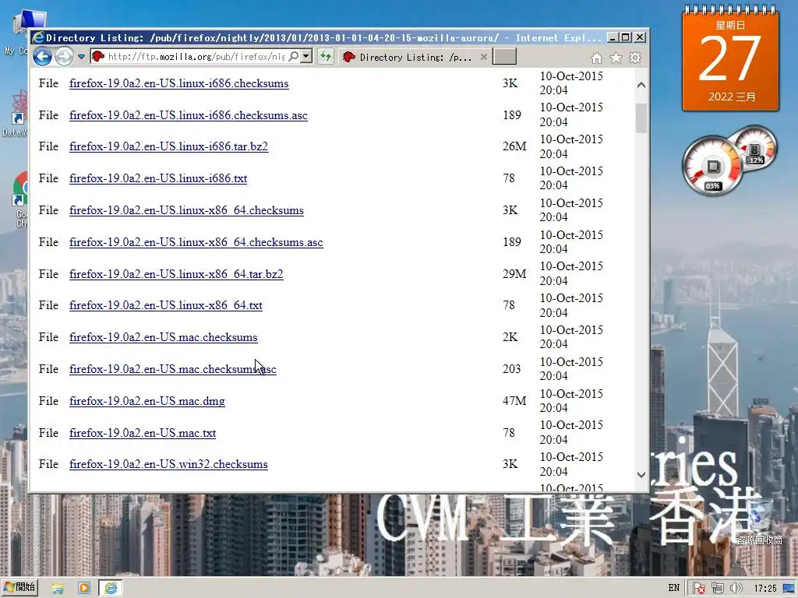Click the IE Forward arrow button
798x598 pixels.
[x=64, y=56]
